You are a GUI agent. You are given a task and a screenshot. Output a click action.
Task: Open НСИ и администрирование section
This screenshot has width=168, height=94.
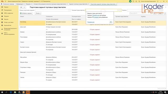pyautogui.click(x=9, y=33)
